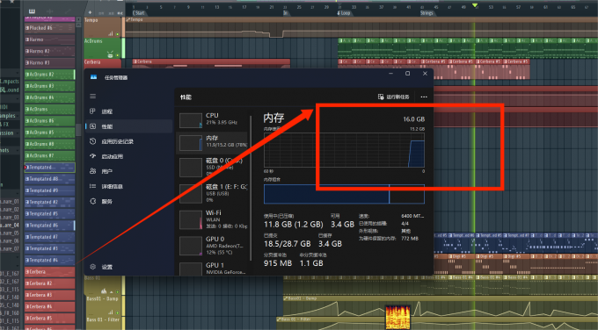Show automation clips tab in FL Studio picker
Image resolution: width=598 pixels, height=330 pixels.
68,11
